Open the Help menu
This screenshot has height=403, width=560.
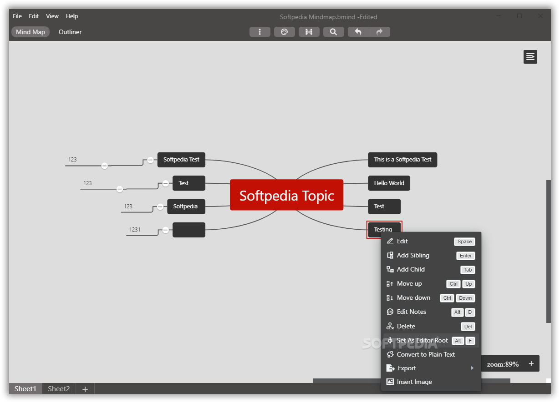pos(72,16)
